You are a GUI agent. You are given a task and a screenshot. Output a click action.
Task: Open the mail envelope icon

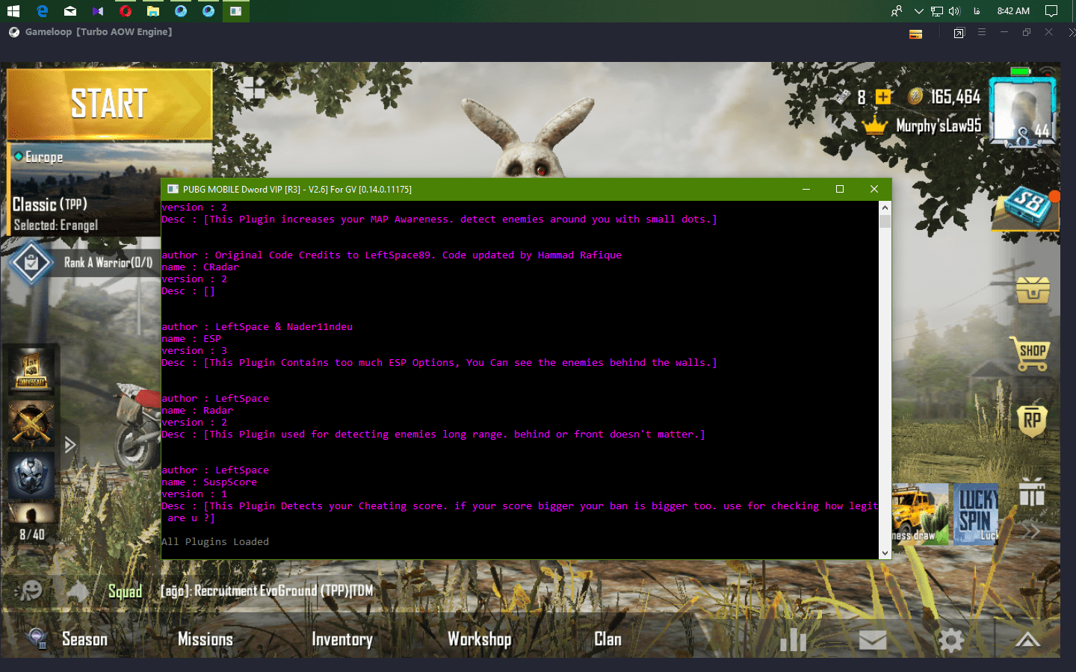tap(872, 640)
